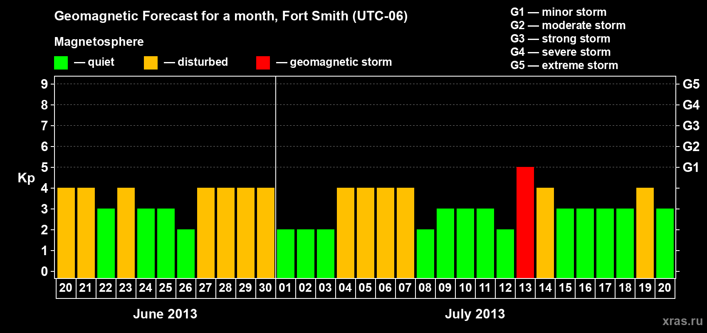Image resolution: width=707 pixels, height=333 pixels.
Task: Click date label 25 on the x-axis
Action: (166, 288)
